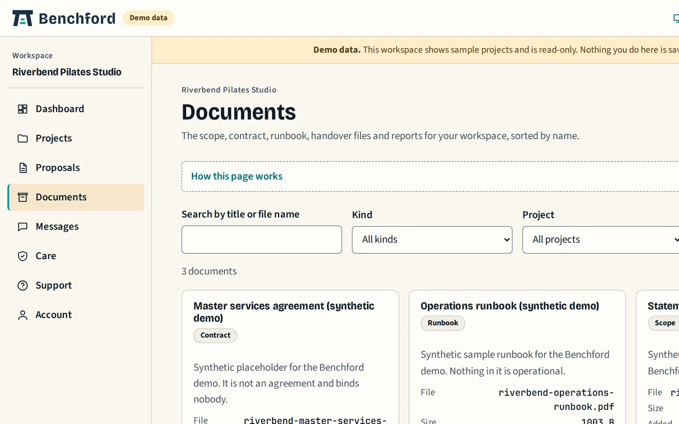Click the Master services agreement title

(284, 312)
